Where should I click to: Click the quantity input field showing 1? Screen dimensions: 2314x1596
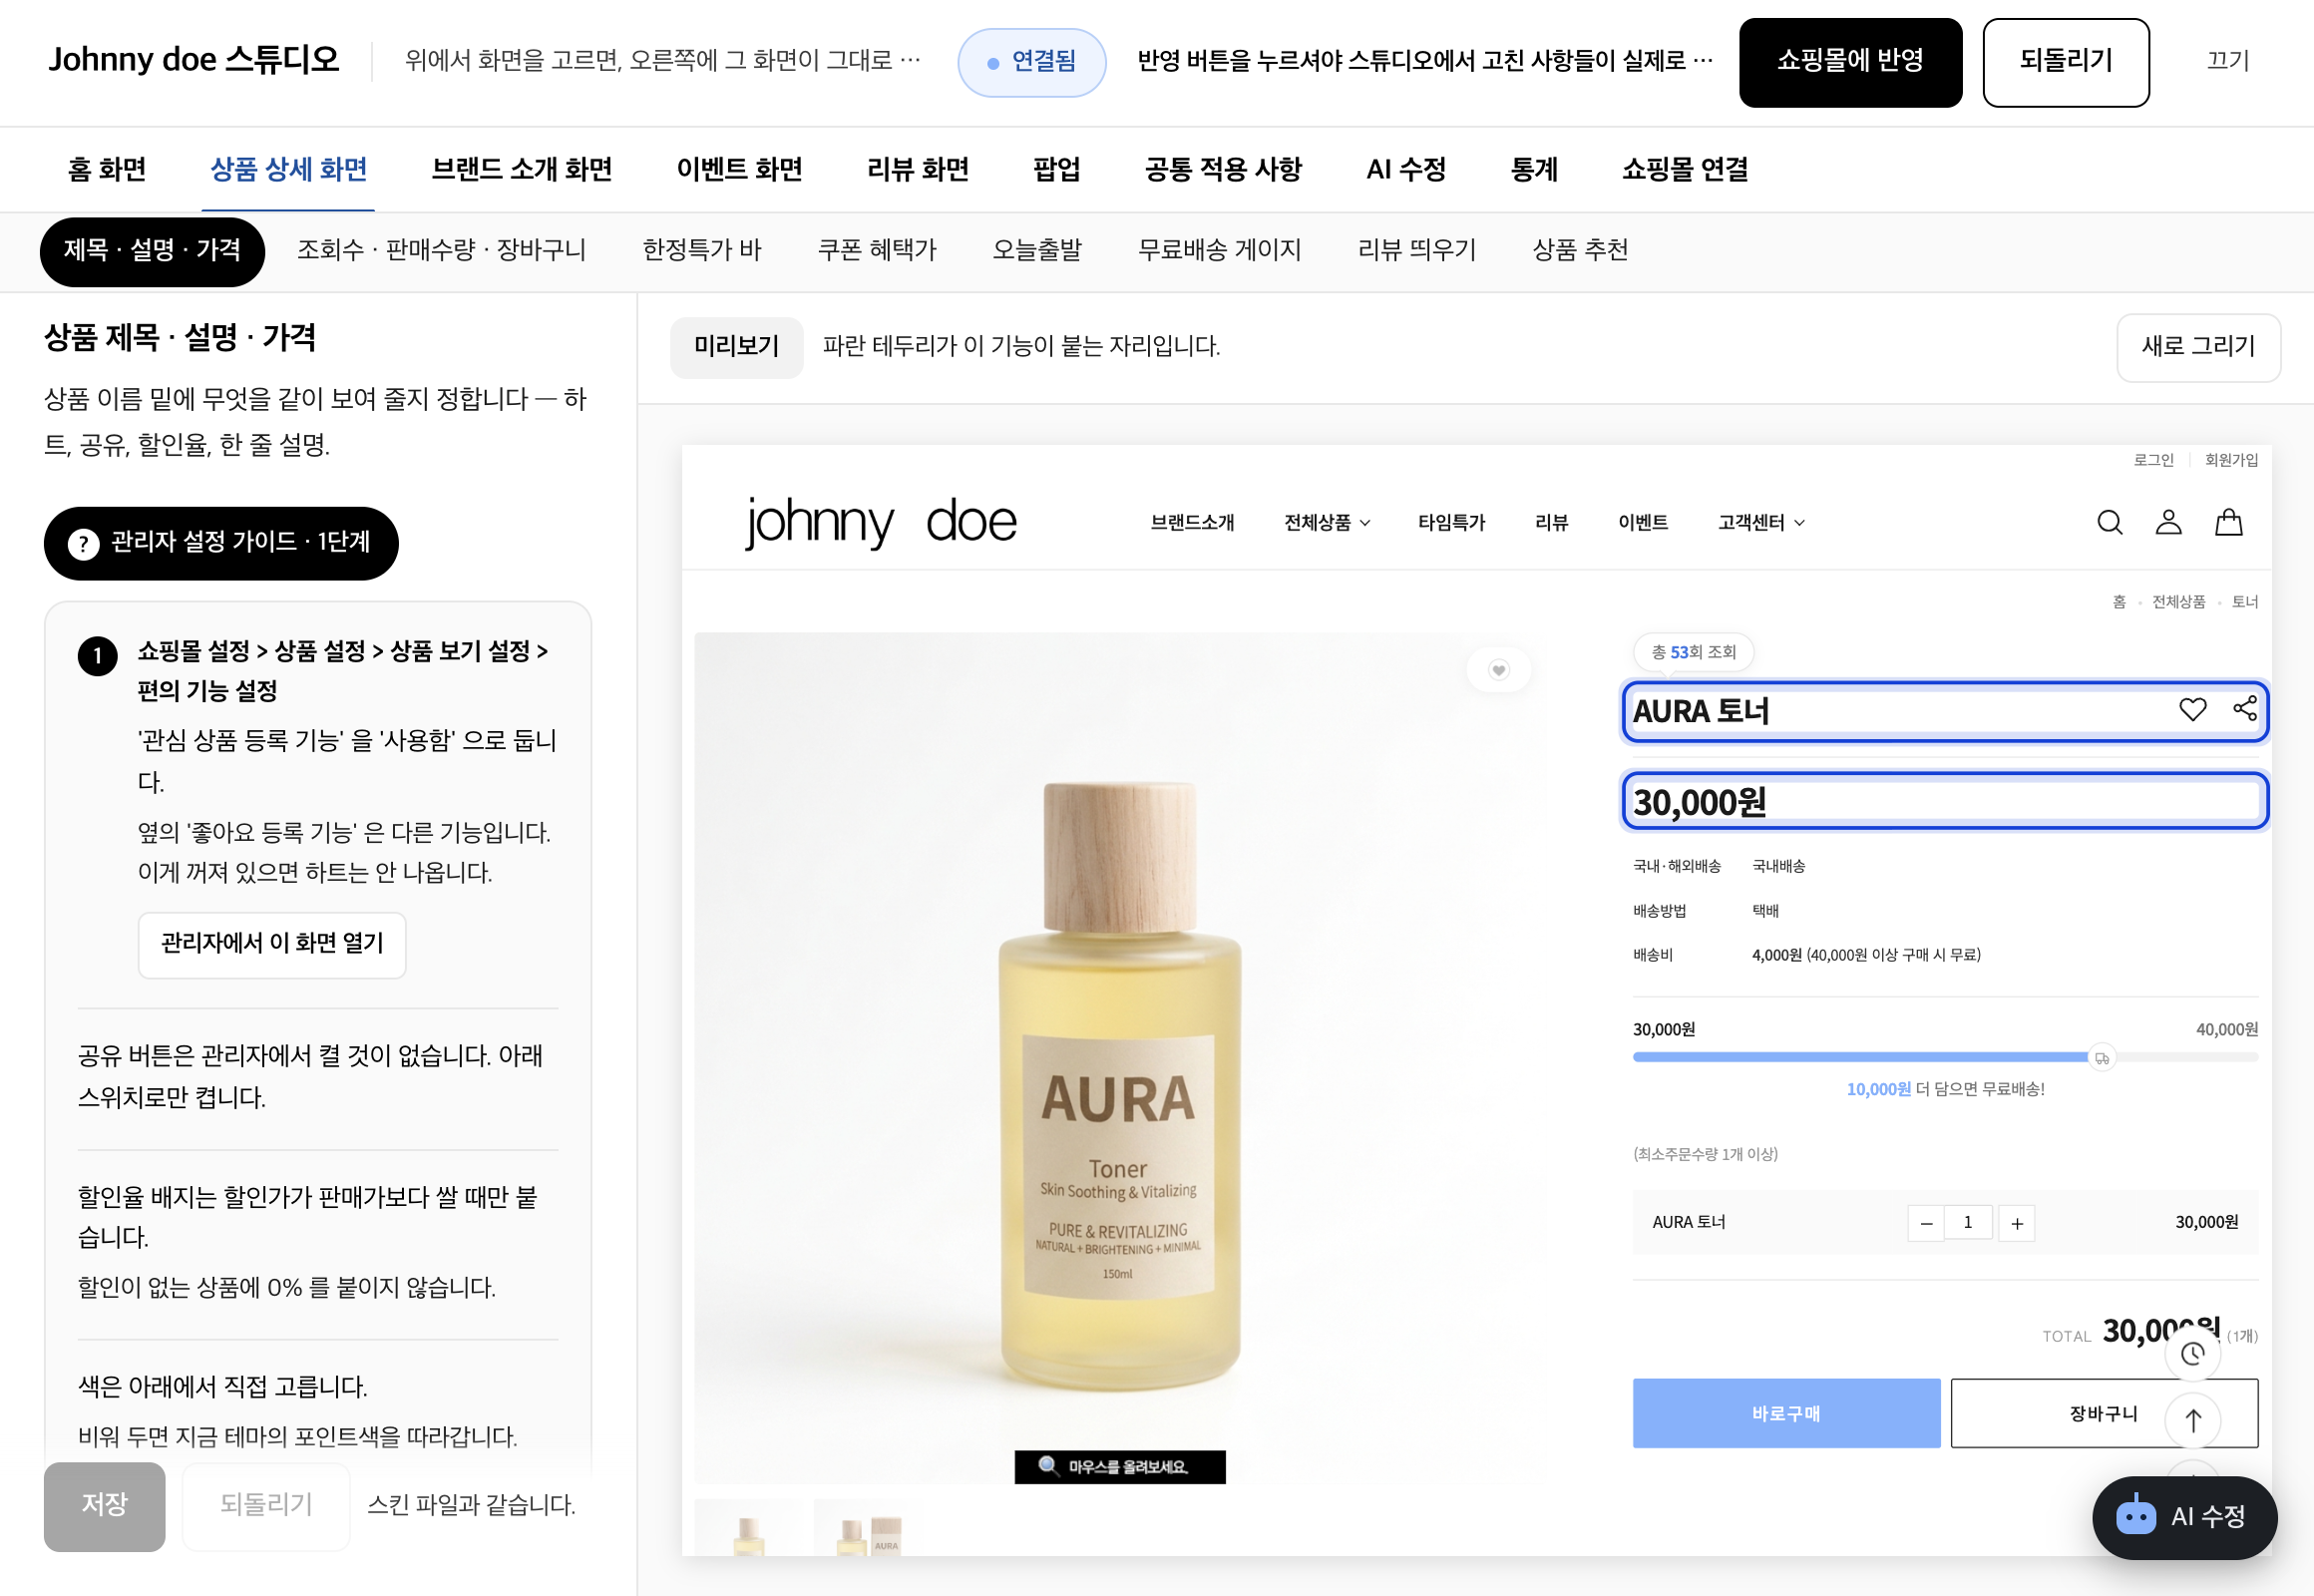click(1967, 1223)
